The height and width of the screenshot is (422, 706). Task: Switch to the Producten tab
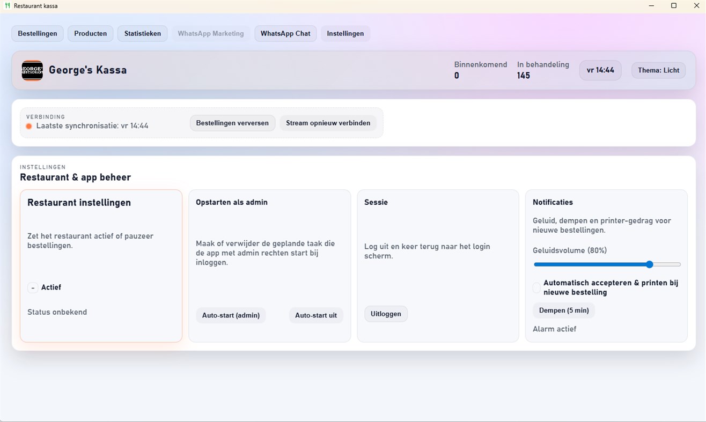coord(90,33)
